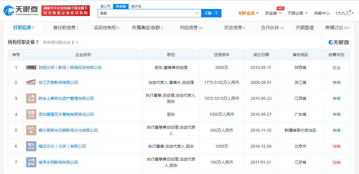The image size is (359, 174).
Task: Click the official credit agency red banner
Action: click(x=66, y=10)
